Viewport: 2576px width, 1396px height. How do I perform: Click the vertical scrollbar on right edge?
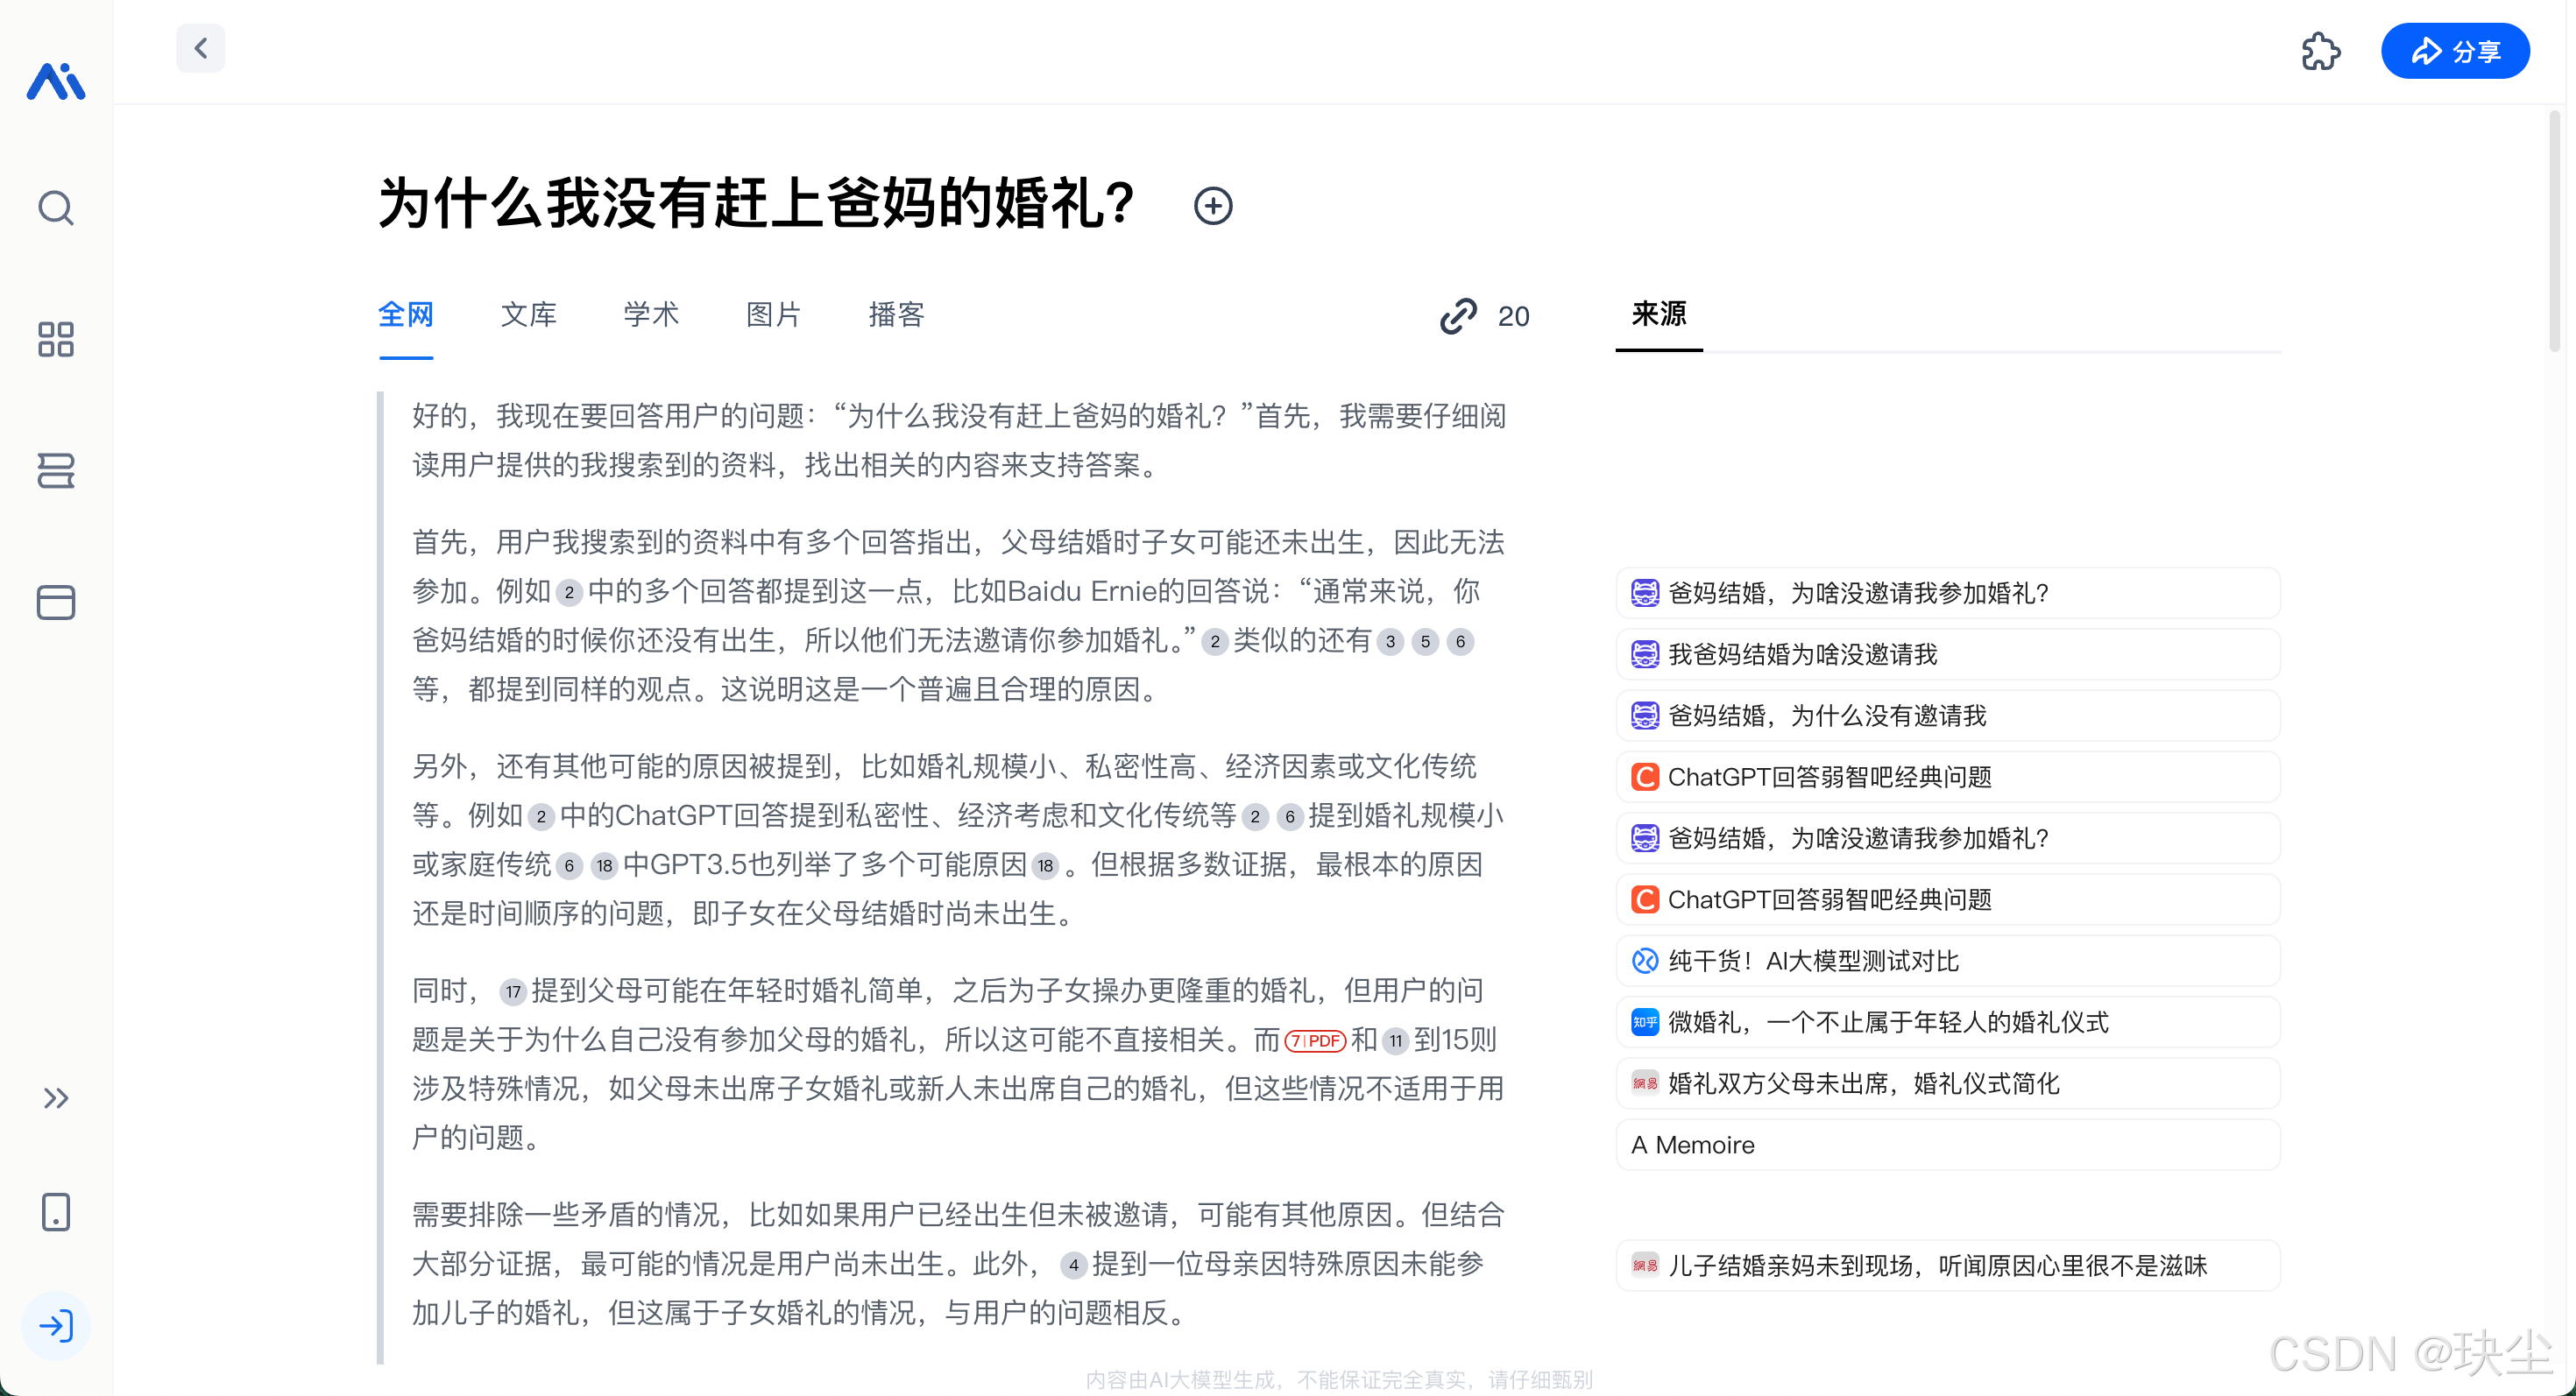pos(2554,229)
